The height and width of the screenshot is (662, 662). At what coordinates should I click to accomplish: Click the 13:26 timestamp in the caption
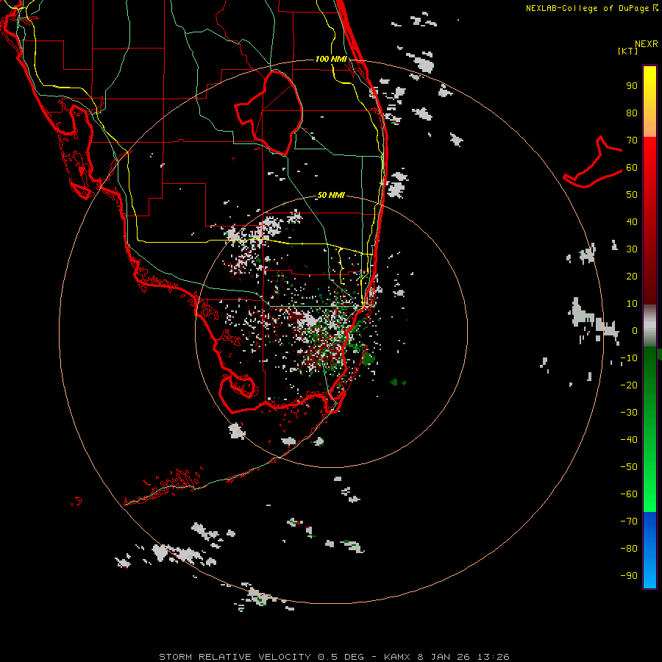point(493,657)
